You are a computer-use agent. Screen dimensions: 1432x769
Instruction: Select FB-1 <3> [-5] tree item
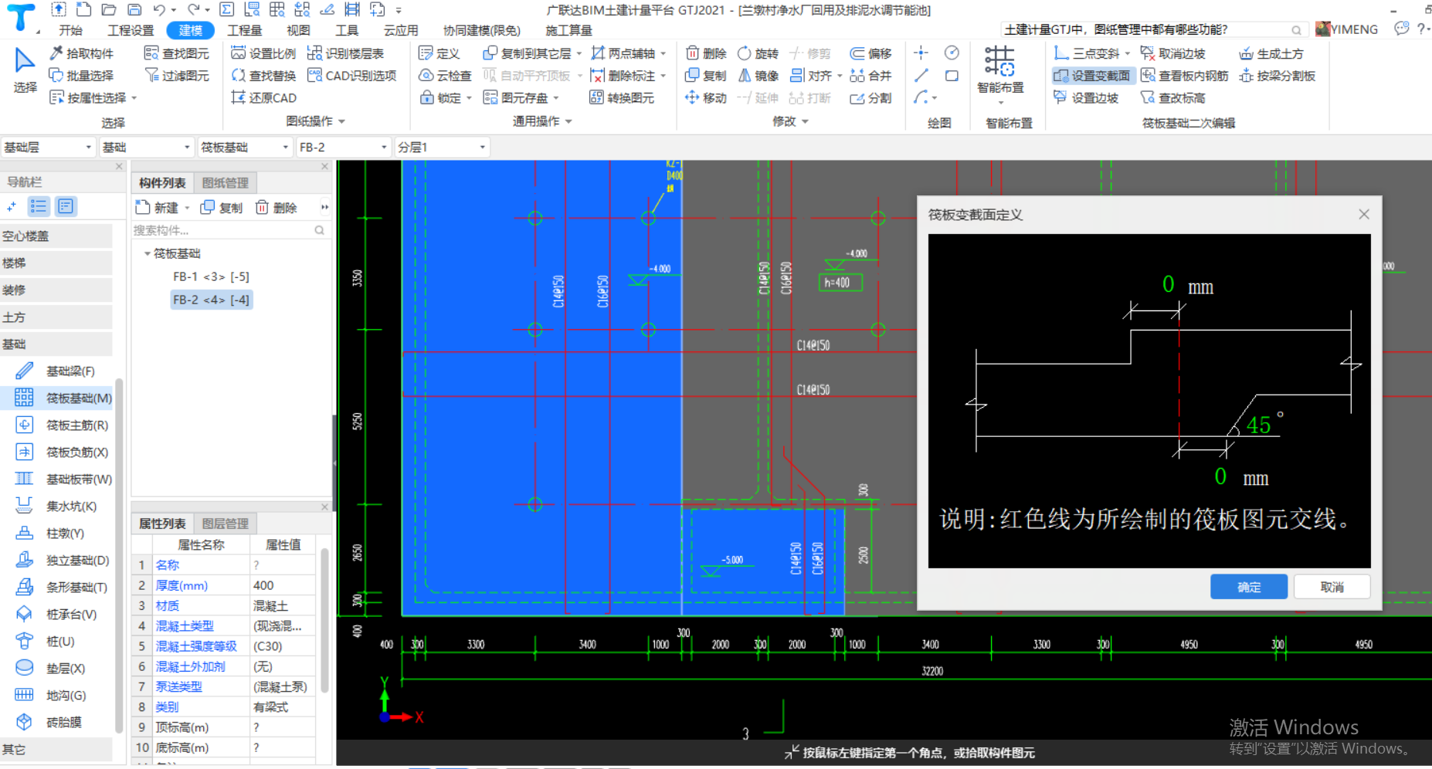(x=211, y=276)
